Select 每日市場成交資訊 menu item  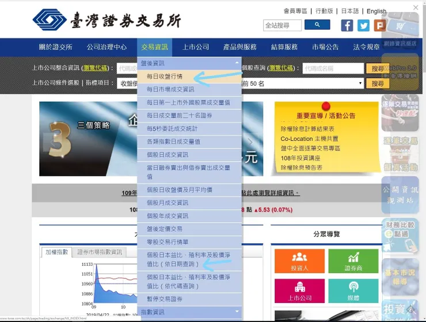point(189,90)
